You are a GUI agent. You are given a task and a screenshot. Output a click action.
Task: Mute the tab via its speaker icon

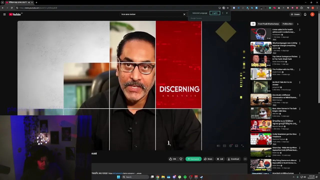pyautogui.click(x=29, y=2)
